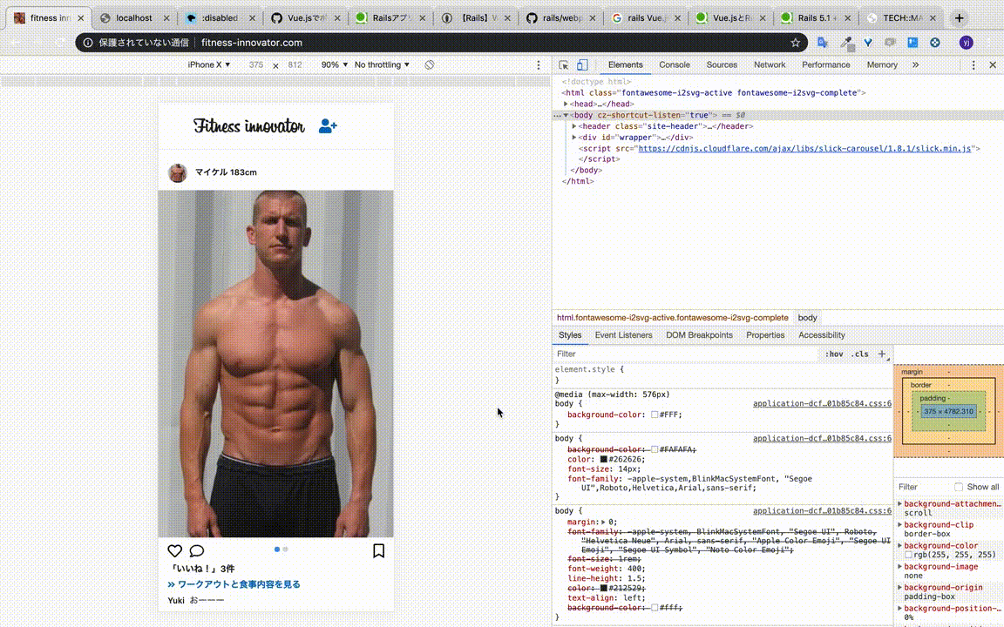Open the No throttling dropdown
Viewport: 1004px width, 627px height.
pos(382,65)
